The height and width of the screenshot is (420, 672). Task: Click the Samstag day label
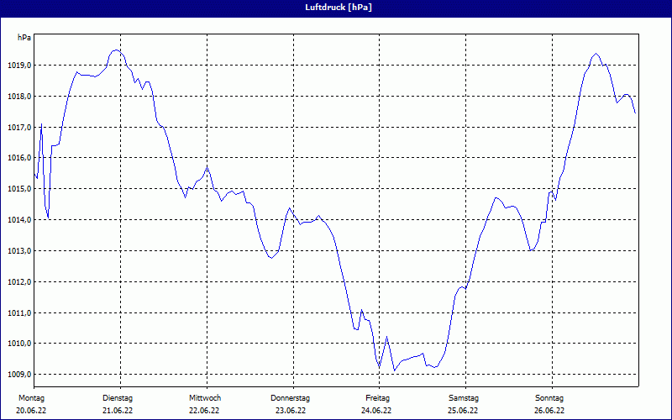tap(463, 398)
